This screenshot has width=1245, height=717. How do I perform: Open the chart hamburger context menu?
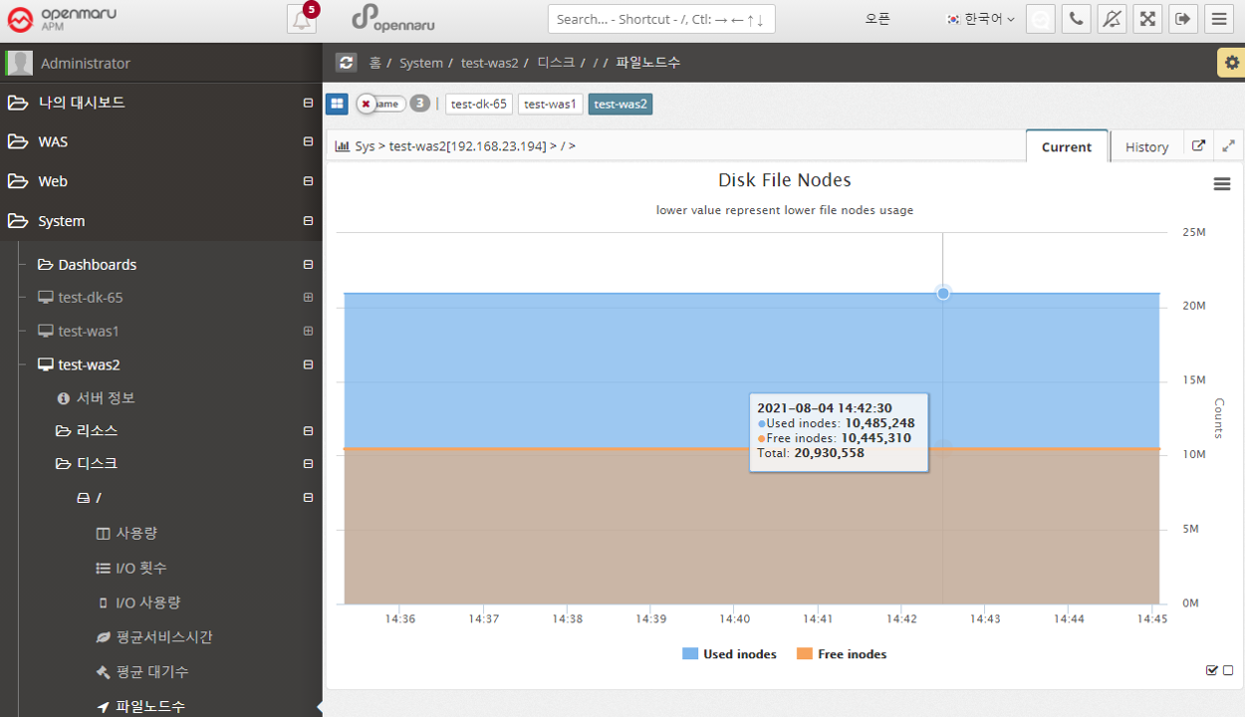[x=1222, y=184]
